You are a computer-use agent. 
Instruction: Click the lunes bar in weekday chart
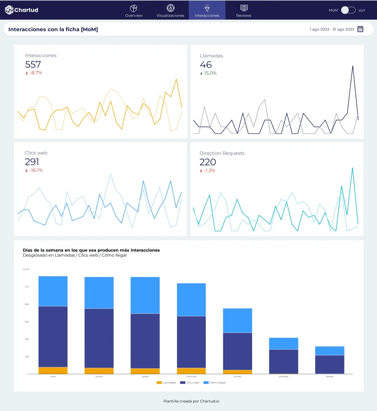53,325
